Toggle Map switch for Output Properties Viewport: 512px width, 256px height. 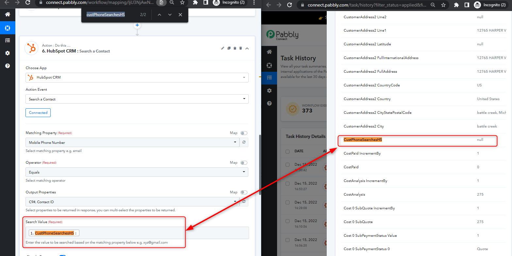[x=244, y=192]
